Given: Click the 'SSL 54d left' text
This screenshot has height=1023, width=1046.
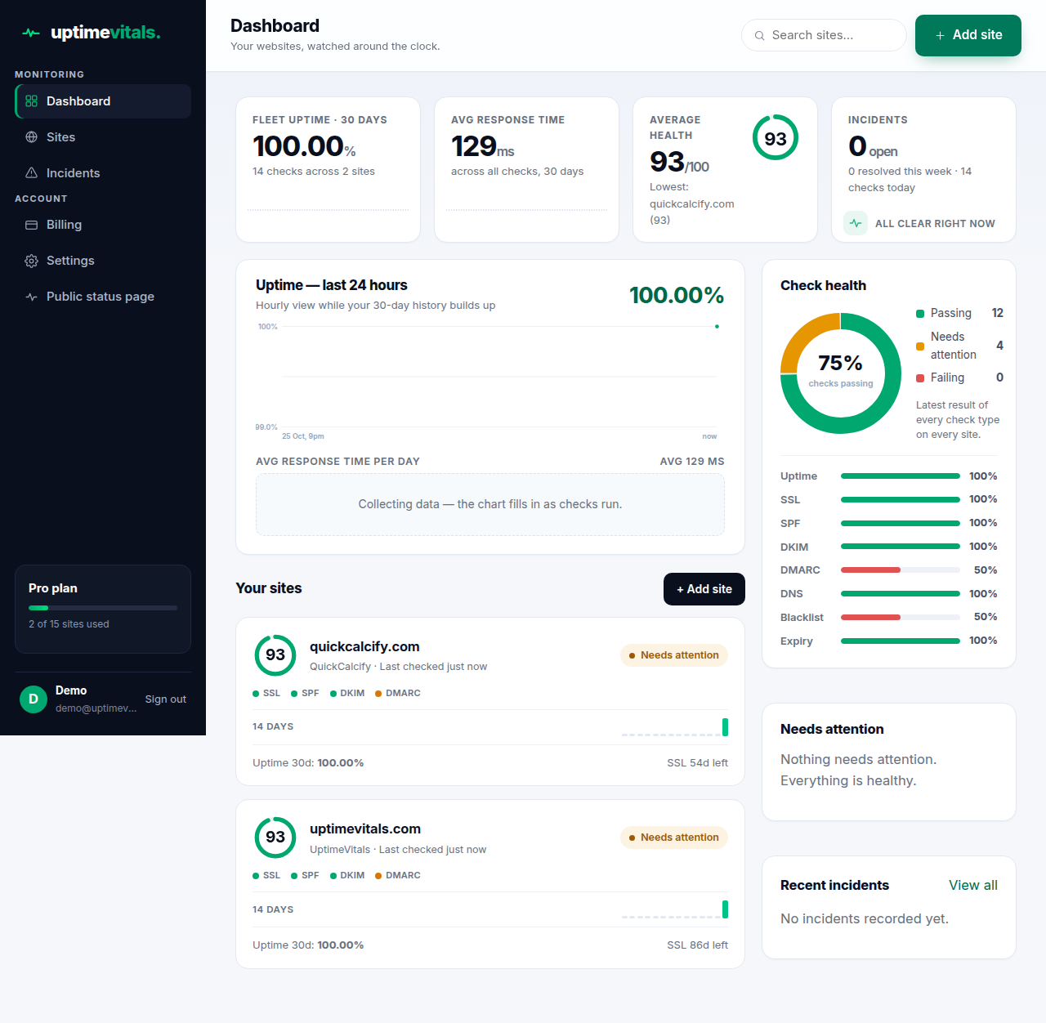Looking at the screenshot, I should [x=697, y=763].
